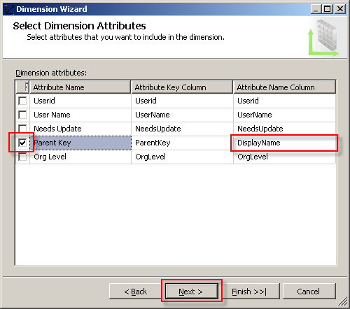
Task: Tick the Org Level attribute checkbox
Action: [22, 157]
